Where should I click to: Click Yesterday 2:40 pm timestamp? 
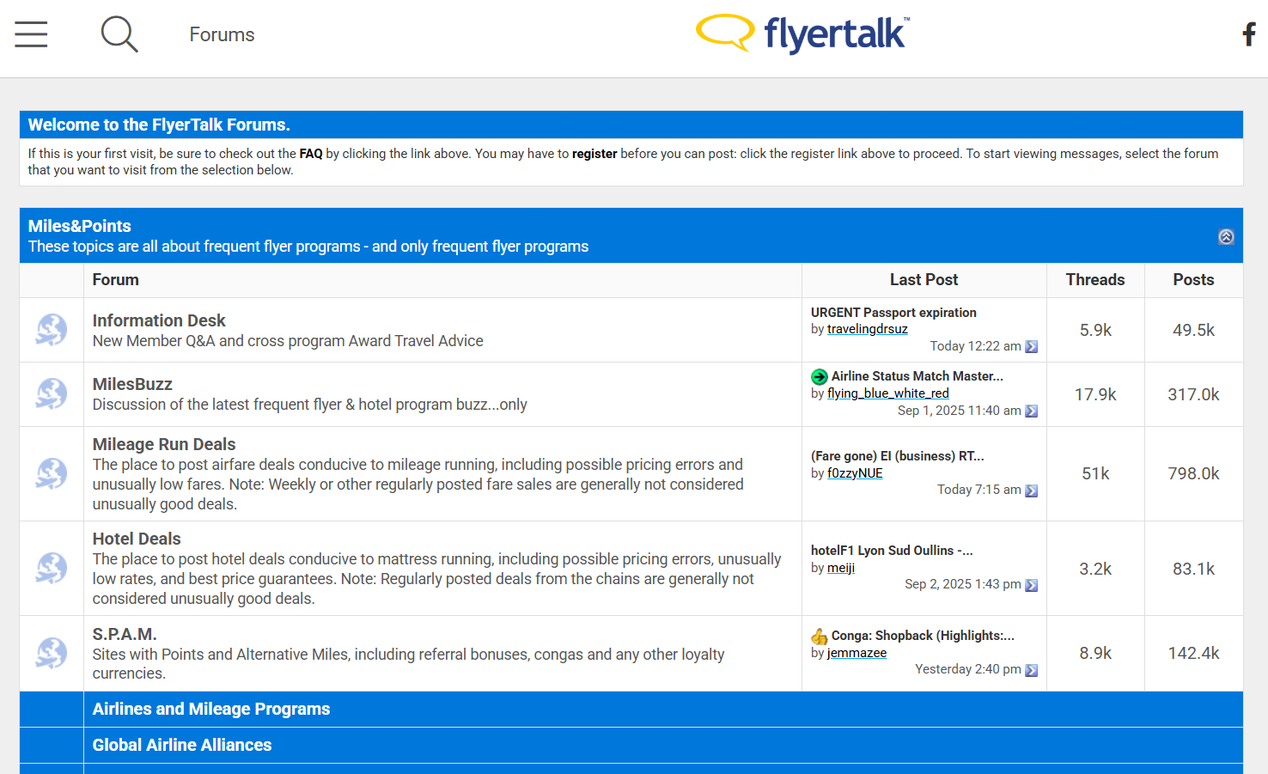(x=968, y=669)
